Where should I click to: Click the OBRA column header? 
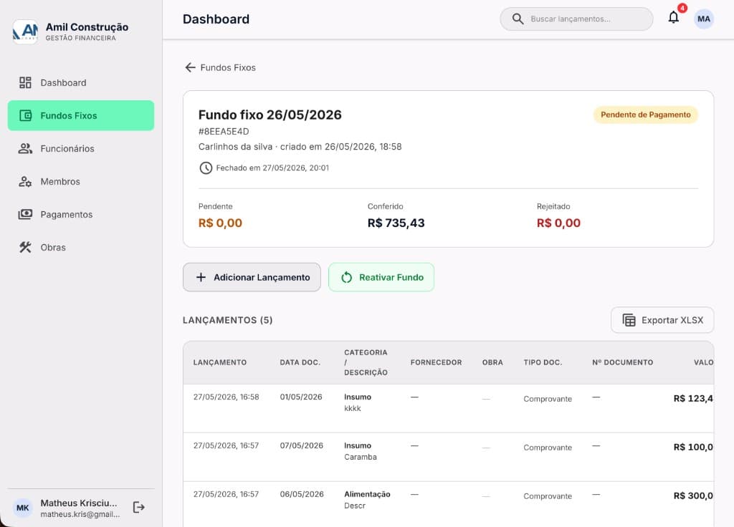coord(492,362)
